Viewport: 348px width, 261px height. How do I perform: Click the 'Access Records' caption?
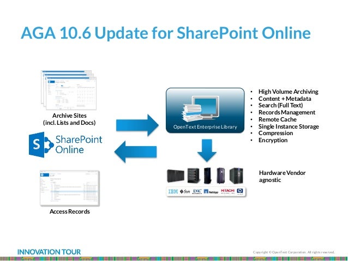click(70, 211)
